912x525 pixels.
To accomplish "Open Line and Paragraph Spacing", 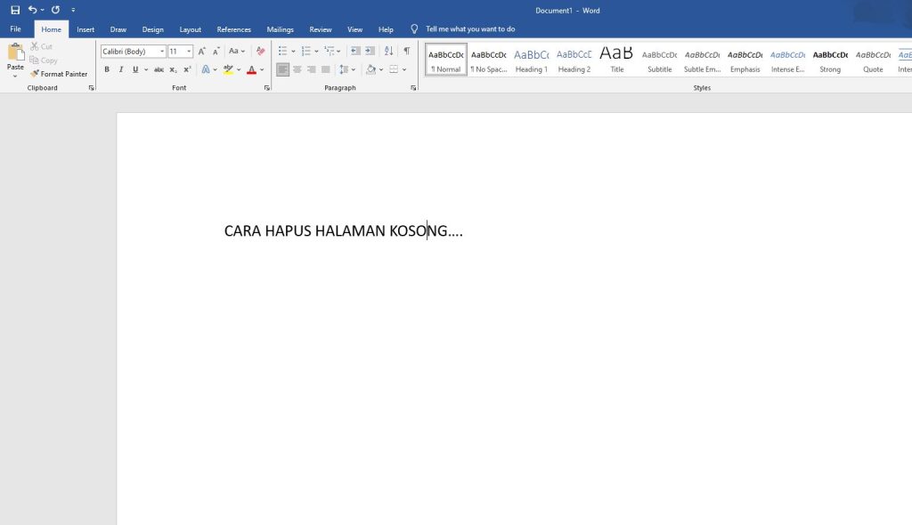I will 345,69.
